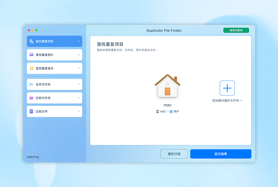Click the duplicate photos (查找重复图片) picture icon
278x187 pixels.
[31, 54]
